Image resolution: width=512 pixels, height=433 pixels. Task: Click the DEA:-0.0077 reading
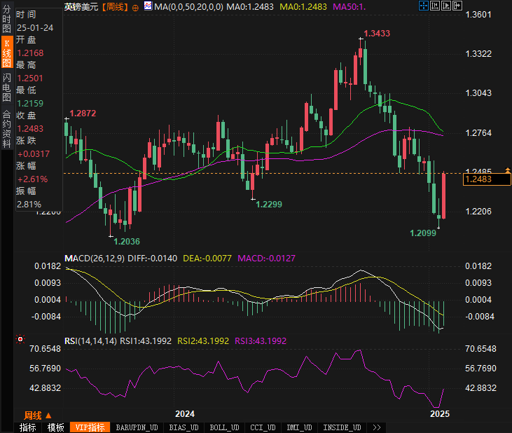207,259
